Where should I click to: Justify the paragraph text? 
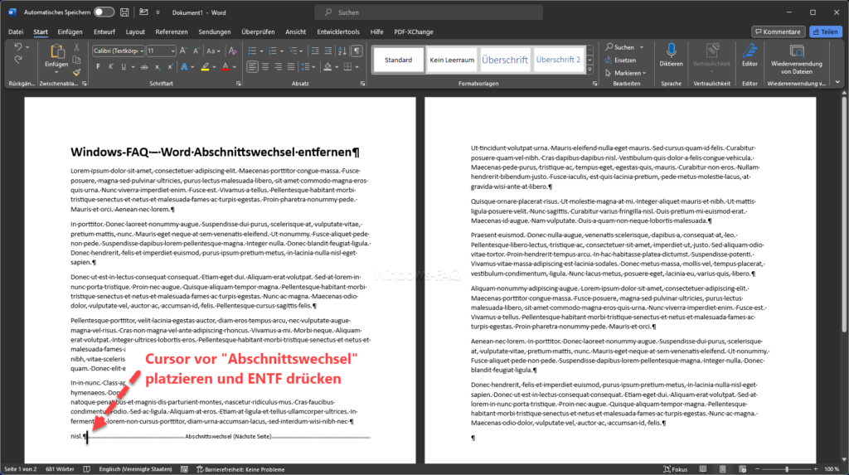click(x=291, y=67)
